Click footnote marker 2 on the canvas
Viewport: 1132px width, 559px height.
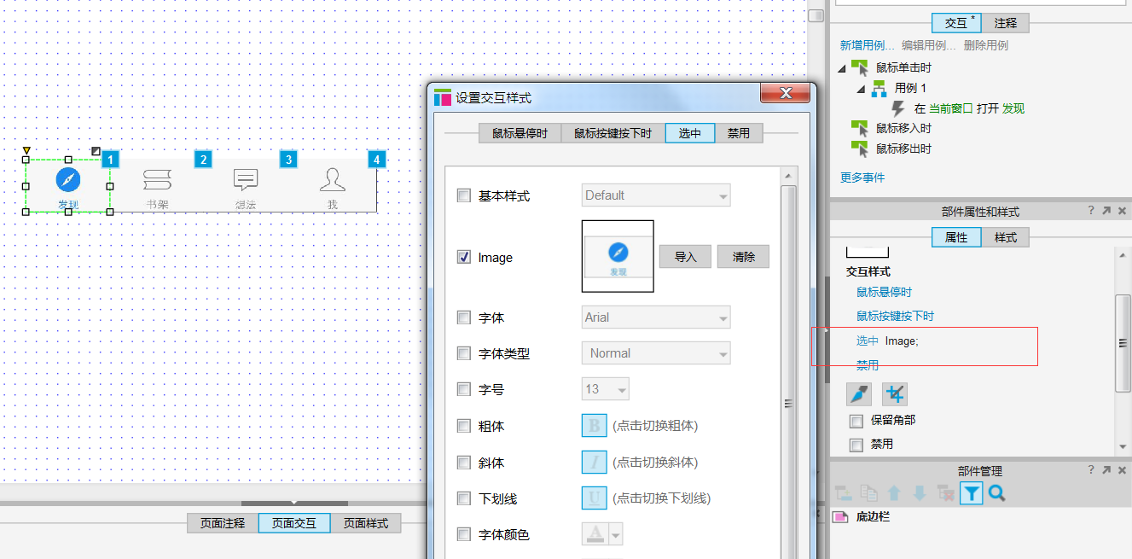coord(202,159)
